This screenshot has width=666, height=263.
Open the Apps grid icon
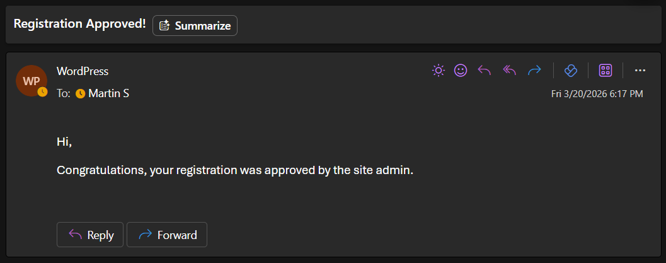coord(606,71)
